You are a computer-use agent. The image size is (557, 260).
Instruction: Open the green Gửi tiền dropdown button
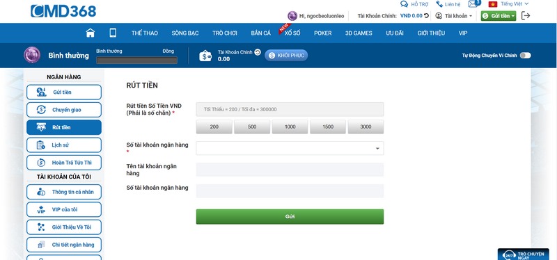click(499, 15)
